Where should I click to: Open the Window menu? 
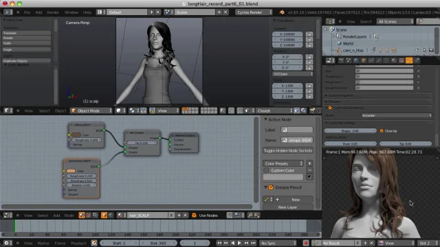tap(71, 12)
